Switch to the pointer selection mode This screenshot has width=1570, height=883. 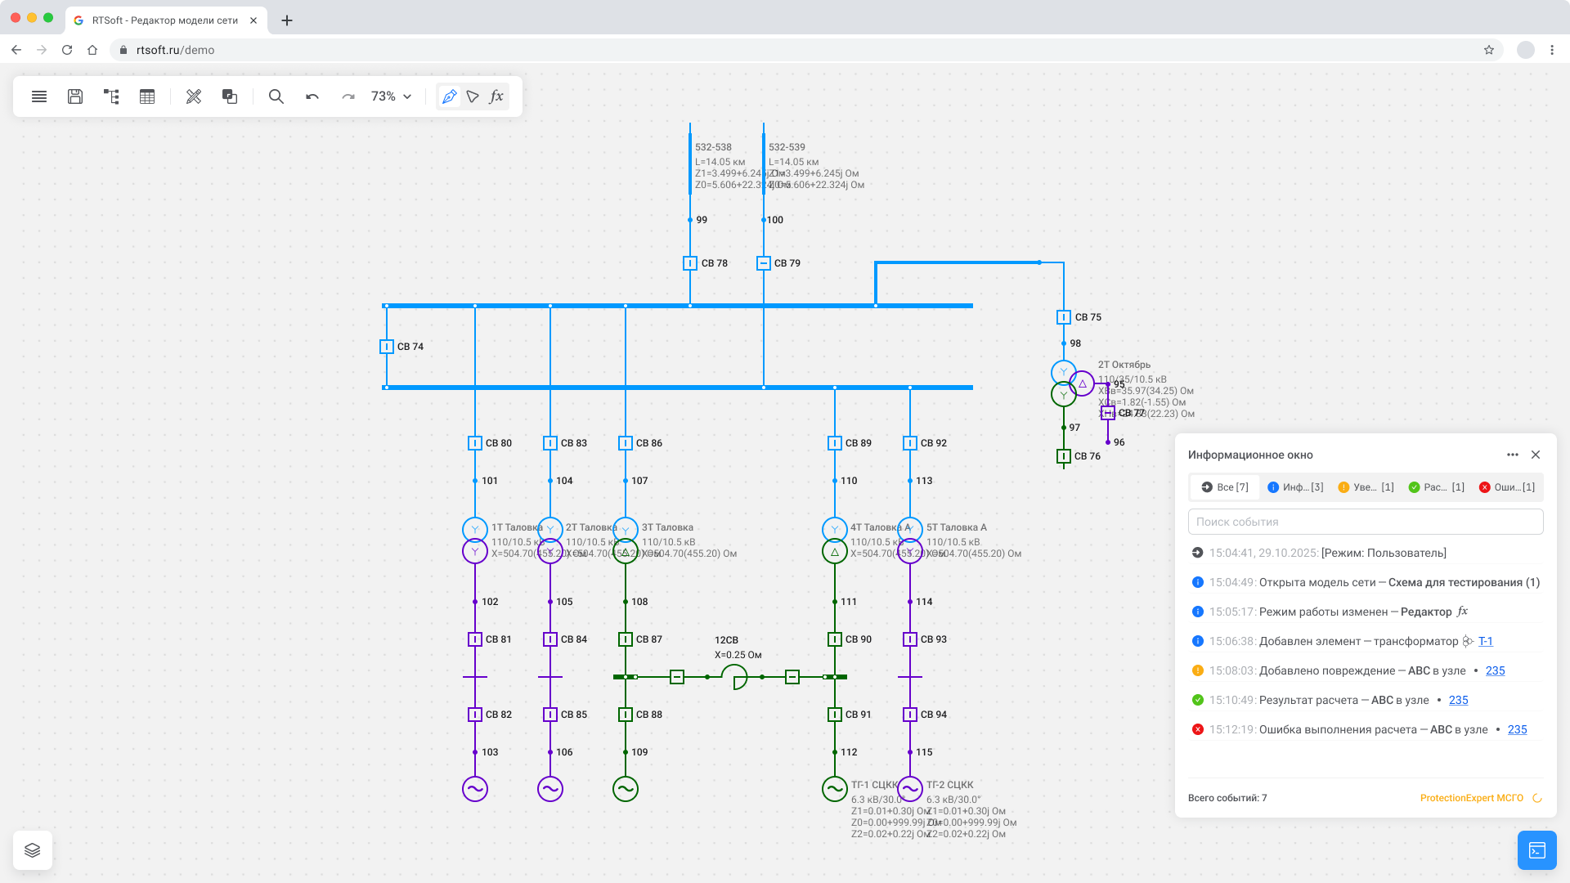click(x=473, y=96)
